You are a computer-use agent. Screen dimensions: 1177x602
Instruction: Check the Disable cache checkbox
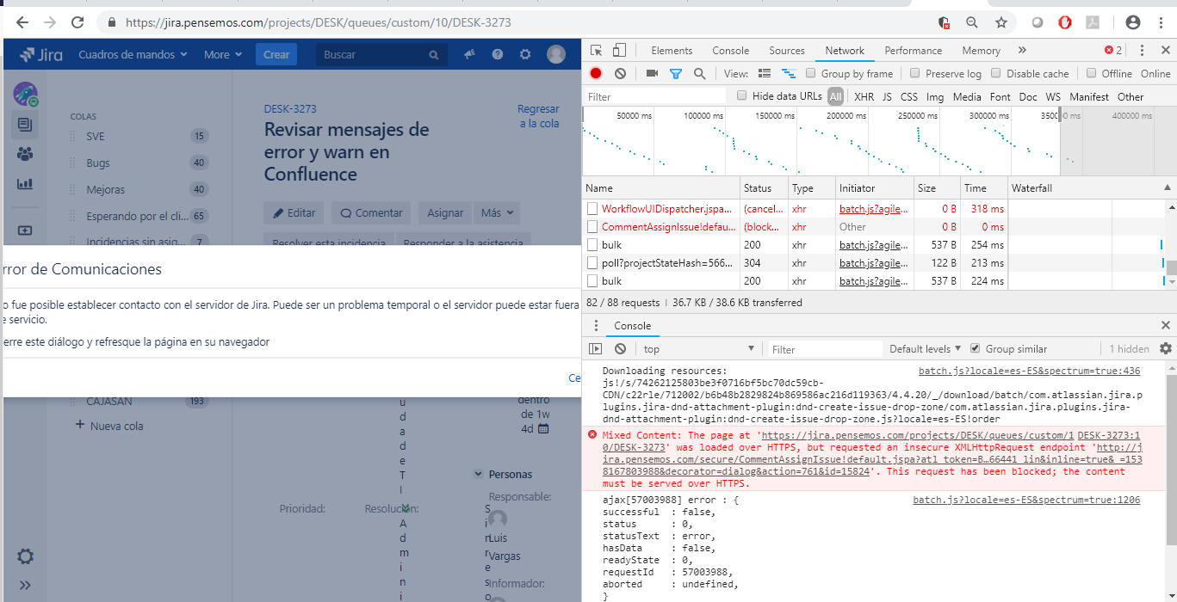coord(996,74)
